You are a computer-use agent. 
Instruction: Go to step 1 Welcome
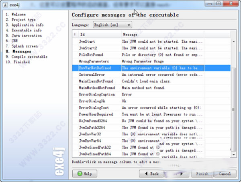click(x=16, y=14)
